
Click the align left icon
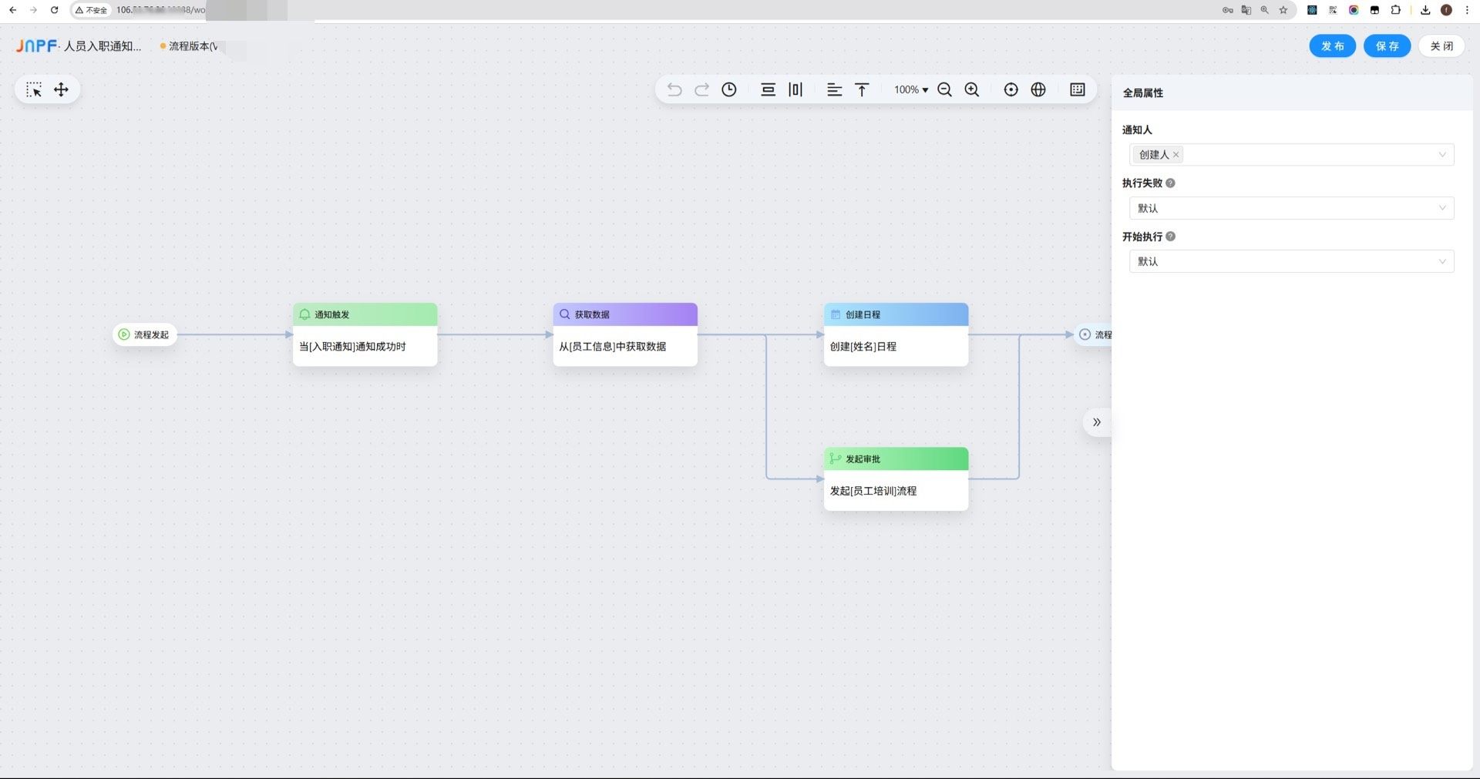point(834,90)
